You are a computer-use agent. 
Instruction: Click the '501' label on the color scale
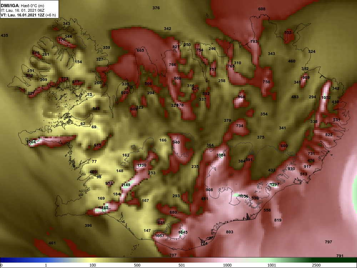click(x=182, y=265)
